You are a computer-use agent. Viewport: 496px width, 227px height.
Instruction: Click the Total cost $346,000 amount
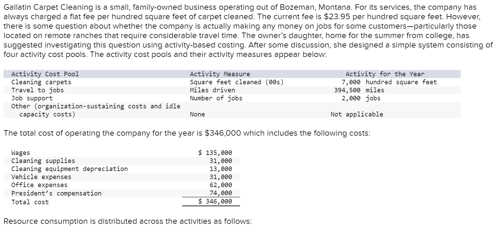(x=215, y=201)
